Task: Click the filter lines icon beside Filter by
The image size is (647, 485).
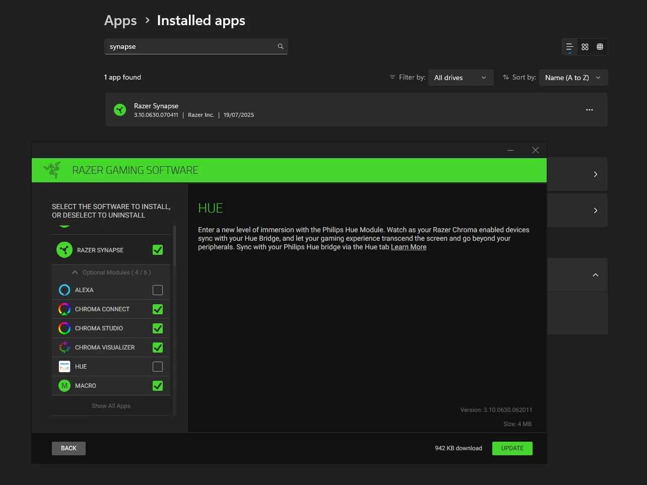Action: pos(393,77)
